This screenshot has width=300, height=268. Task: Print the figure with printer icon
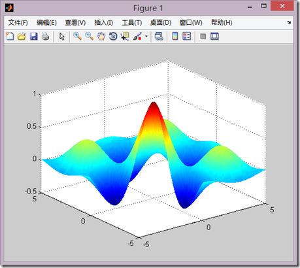click(x=45, y=36)
